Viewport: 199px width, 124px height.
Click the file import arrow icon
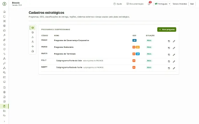(4, 97)
